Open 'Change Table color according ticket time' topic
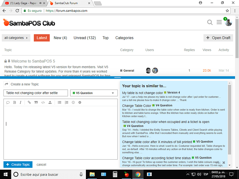The image size is (239, 179). tap(156, 158)
